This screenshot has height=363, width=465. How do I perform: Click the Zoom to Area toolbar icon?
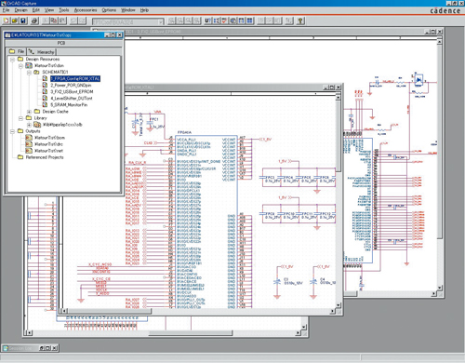pyautogui.click(x=189, y=20)
